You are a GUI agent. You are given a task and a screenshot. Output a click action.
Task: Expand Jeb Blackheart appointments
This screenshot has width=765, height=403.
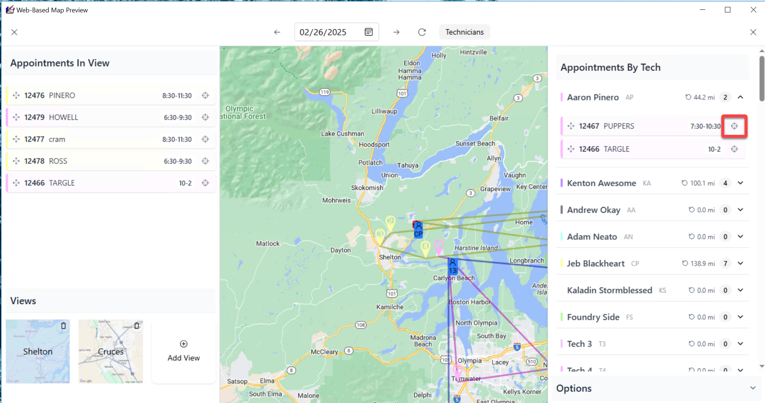point(740,263)
